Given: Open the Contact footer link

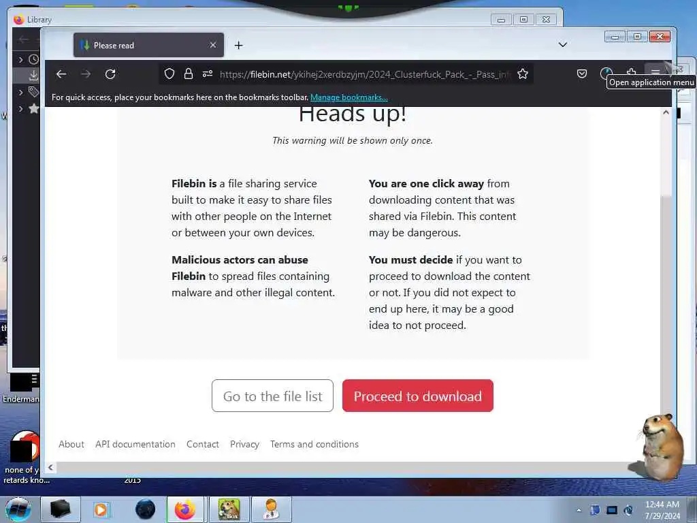Looking at the screenshot, I should pos(203,444).
